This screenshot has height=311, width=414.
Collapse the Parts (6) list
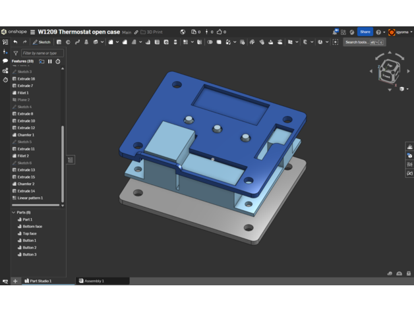(x=13, y=212)
